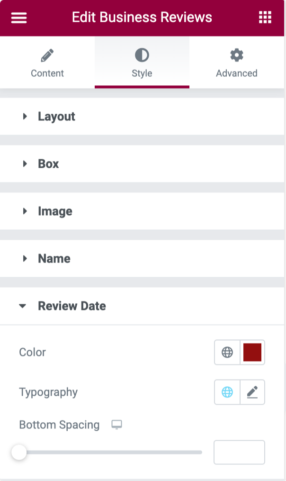Click the Style half-circle icon
Screen dimensions: 286x481
tap(142, 55)
